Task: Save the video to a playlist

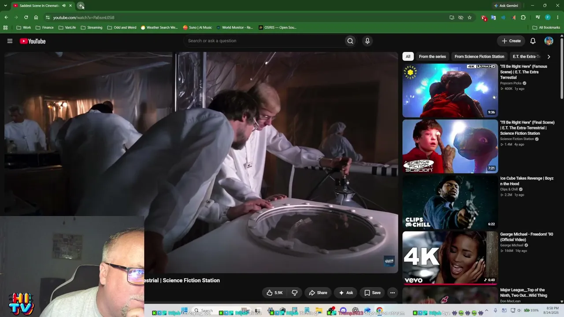Action: [372, 293]
